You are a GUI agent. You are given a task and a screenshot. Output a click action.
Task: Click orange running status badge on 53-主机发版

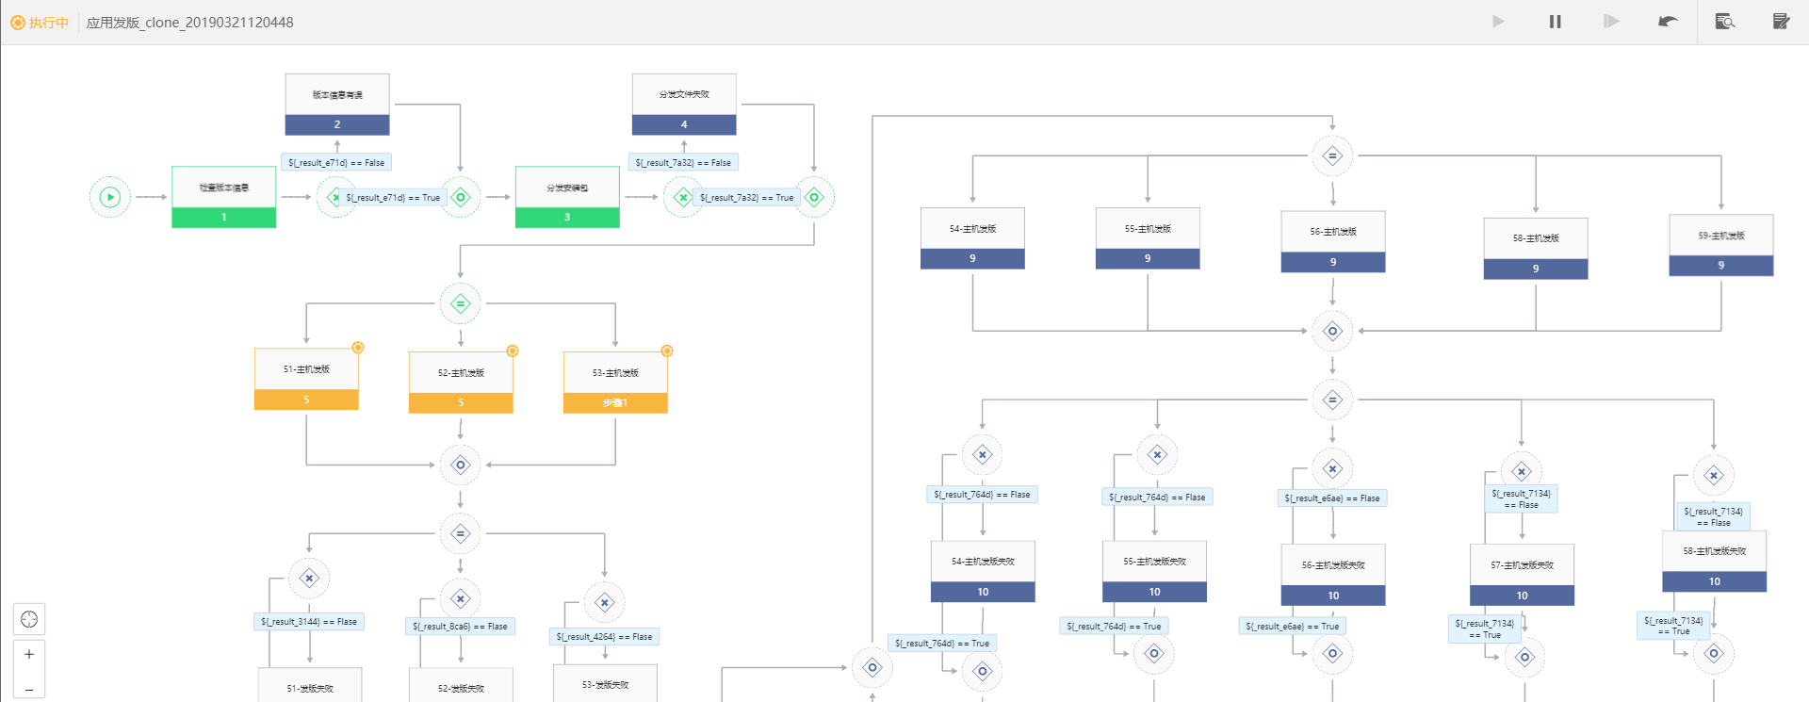click(667, 351)
